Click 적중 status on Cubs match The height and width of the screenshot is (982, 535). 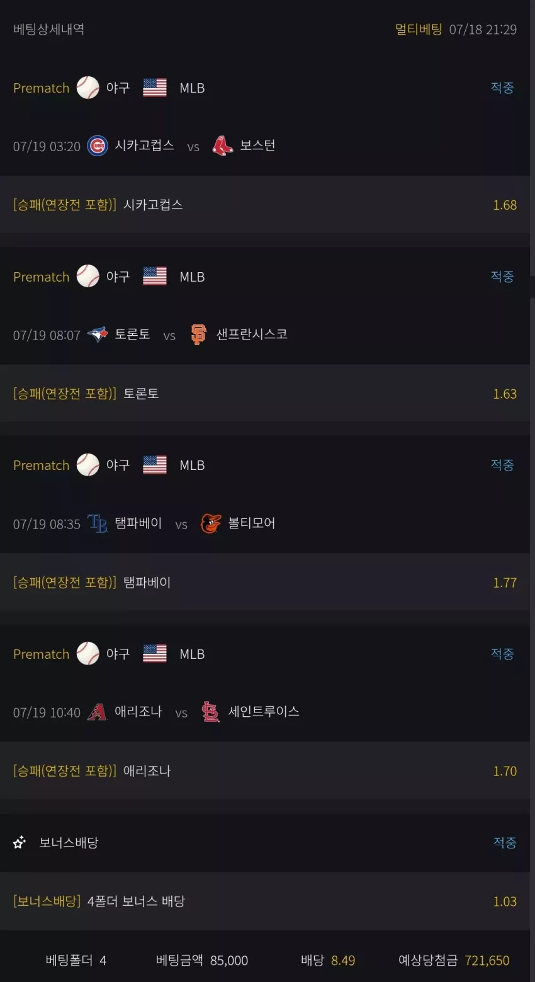point(502,88)
